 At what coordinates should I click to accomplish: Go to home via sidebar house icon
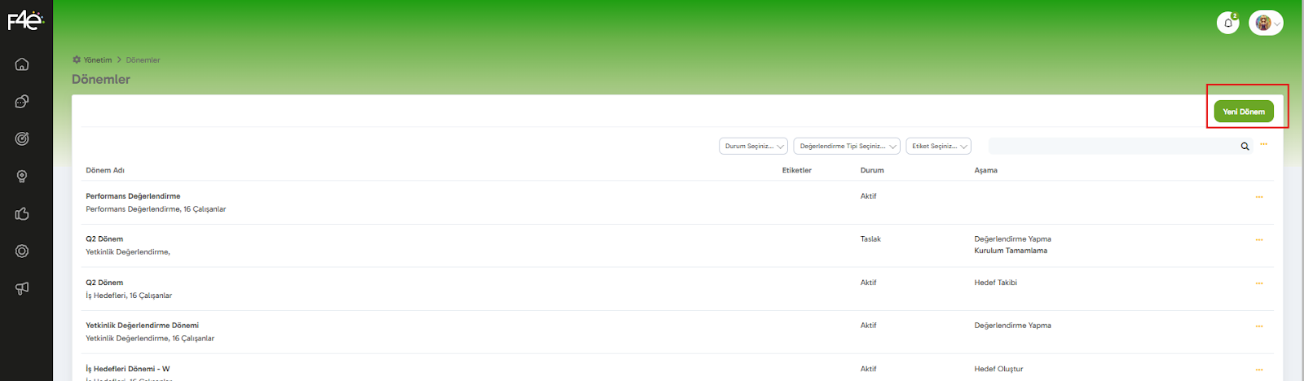coord(22,64)
